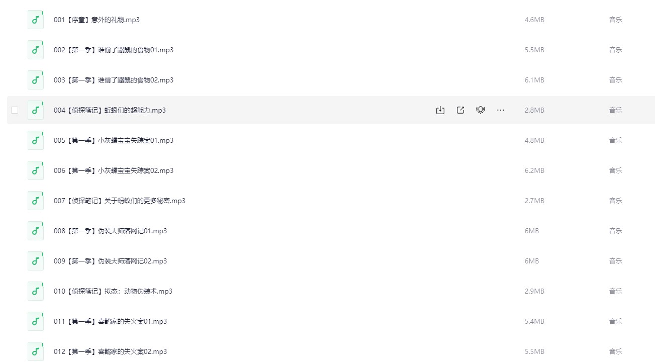Open 006【第一季】小灰蝶宝宝失踪案02.mp3
The height and width of the screenshot is (363, 655).
pos(114,170)
